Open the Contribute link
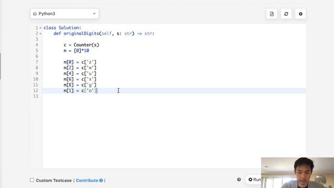 pyautogui.click(x=87, y=180)
